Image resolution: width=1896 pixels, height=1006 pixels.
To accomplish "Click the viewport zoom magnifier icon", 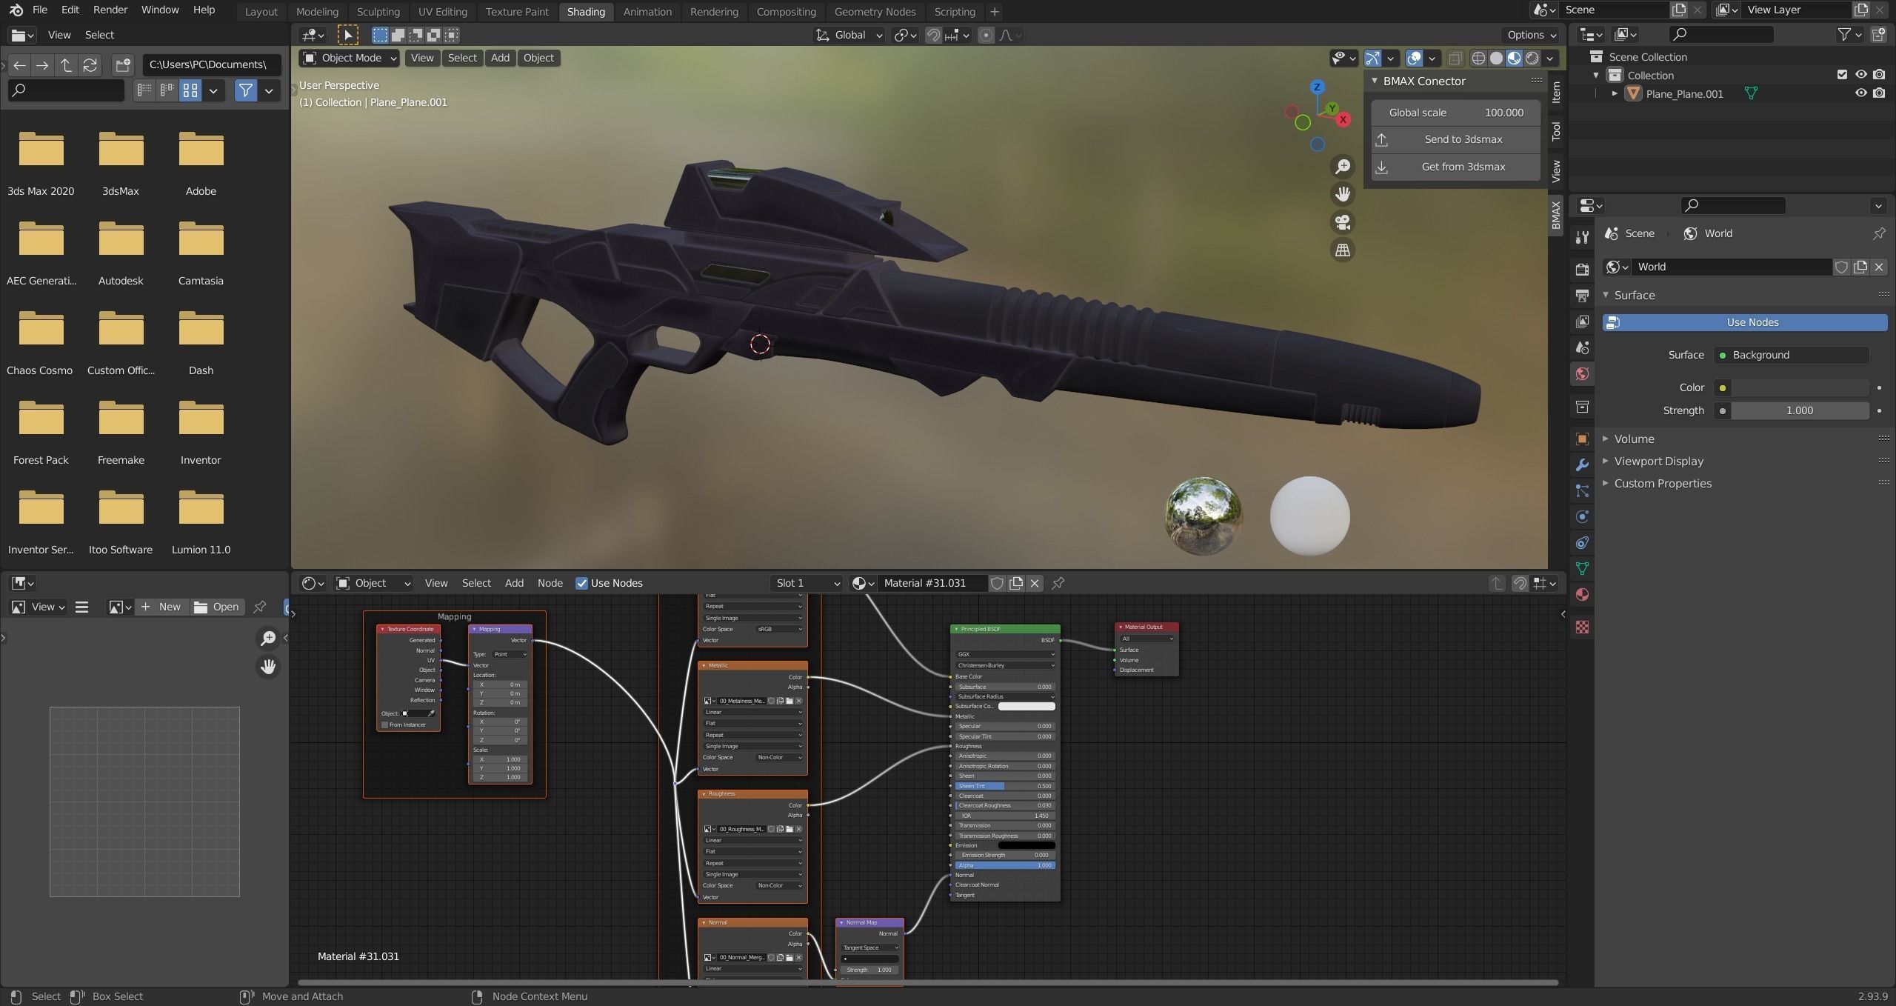I will coord(1342,167).
